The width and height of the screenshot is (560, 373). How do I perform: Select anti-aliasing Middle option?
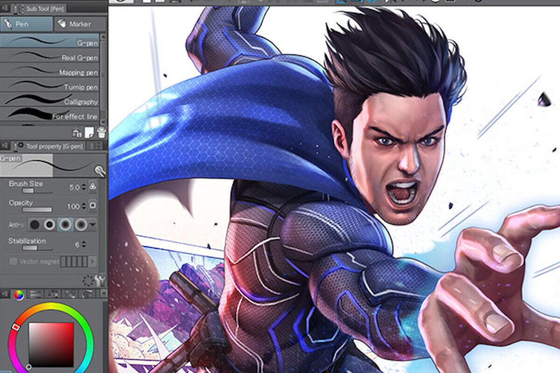tap(65, 225)
